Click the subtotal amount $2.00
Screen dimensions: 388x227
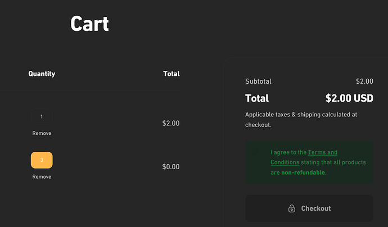tap(364, 81)
